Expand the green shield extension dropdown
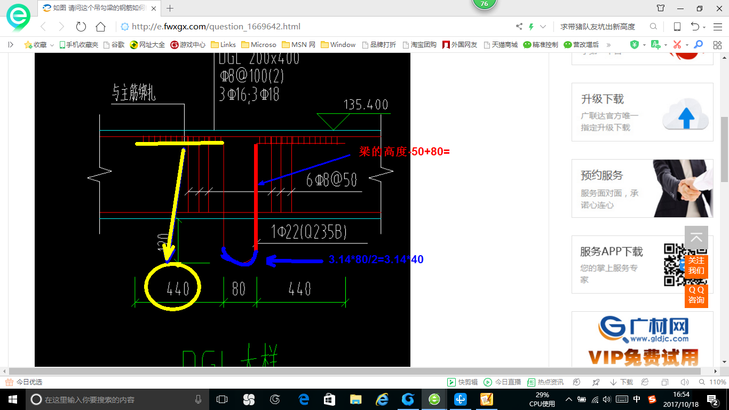The image size is (729, 410). click(x=644, y=45)
